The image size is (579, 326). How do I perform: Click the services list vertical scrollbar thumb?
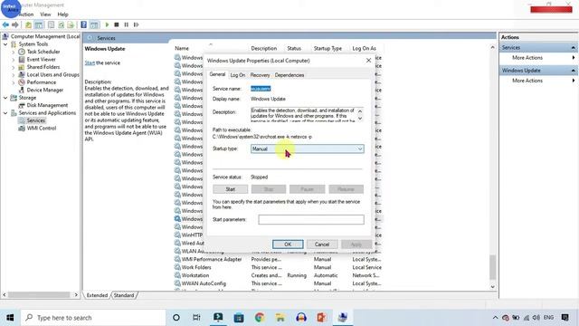click(x=492, y=267)
